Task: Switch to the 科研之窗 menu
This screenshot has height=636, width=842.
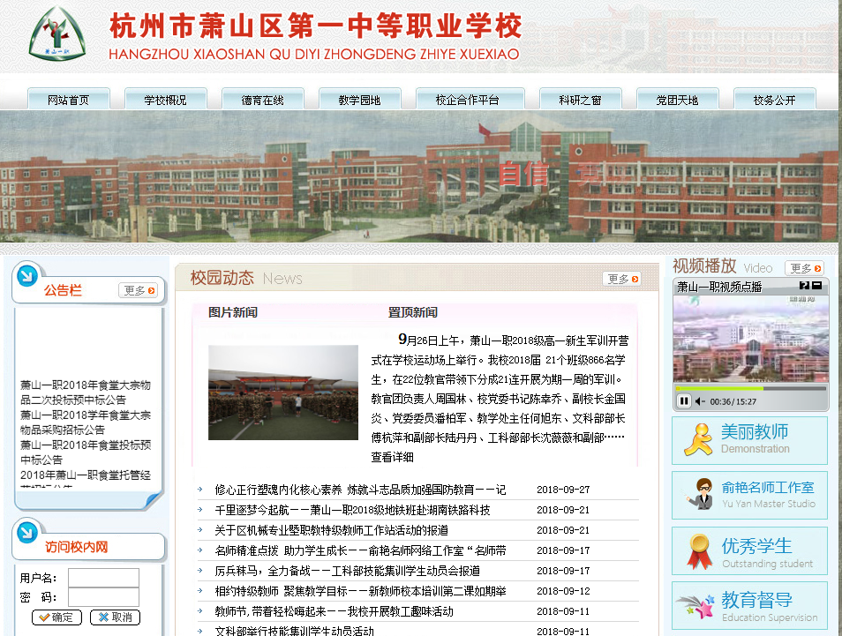Action: [x=581, y=100]
